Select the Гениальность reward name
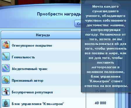This screenshot has width=131, height=108. [x=23, y=57]
